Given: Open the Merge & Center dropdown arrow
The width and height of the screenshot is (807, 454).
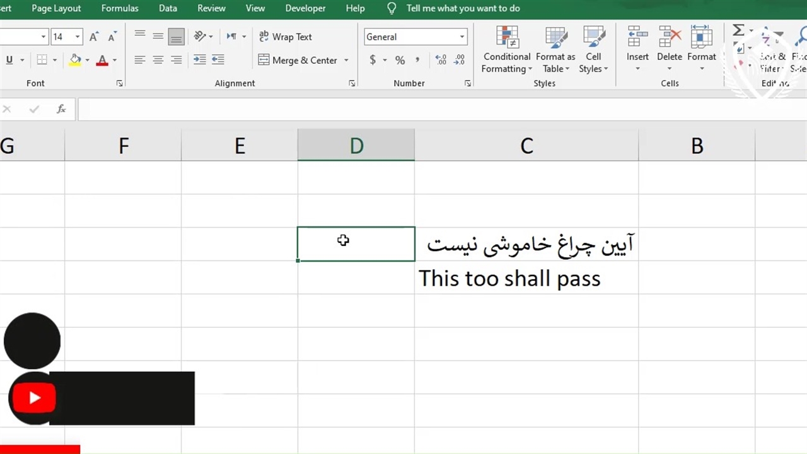Looking at the screenshot, I should pos(346,61).
